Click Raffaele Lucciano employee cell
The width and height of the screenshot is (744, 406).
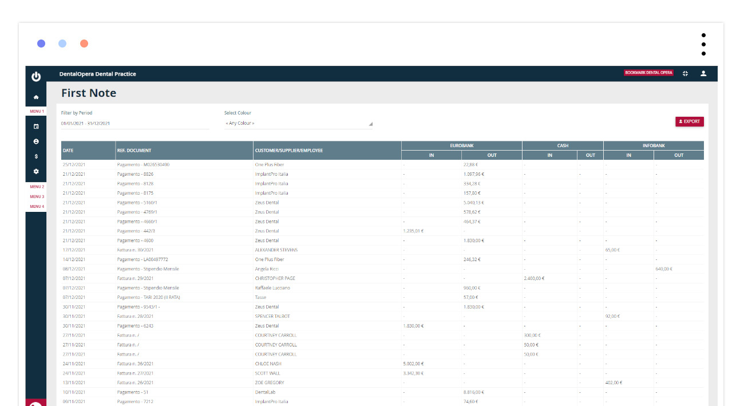272,288
